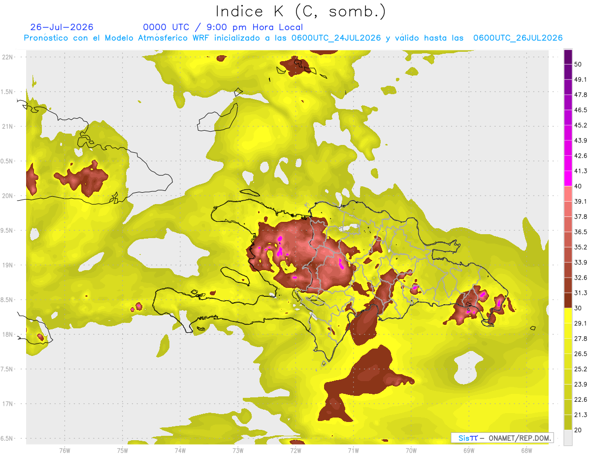Select the forecast date "26-Jul-2026"

click(62, 27)
